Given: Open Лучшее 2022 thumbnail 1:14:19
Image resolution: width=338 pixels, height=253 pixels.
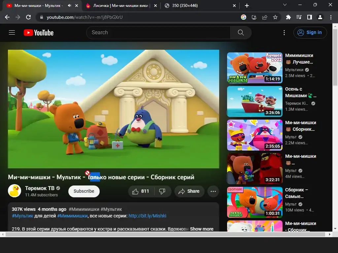Looking at the screenshot, I should click(x=255, y=68).
